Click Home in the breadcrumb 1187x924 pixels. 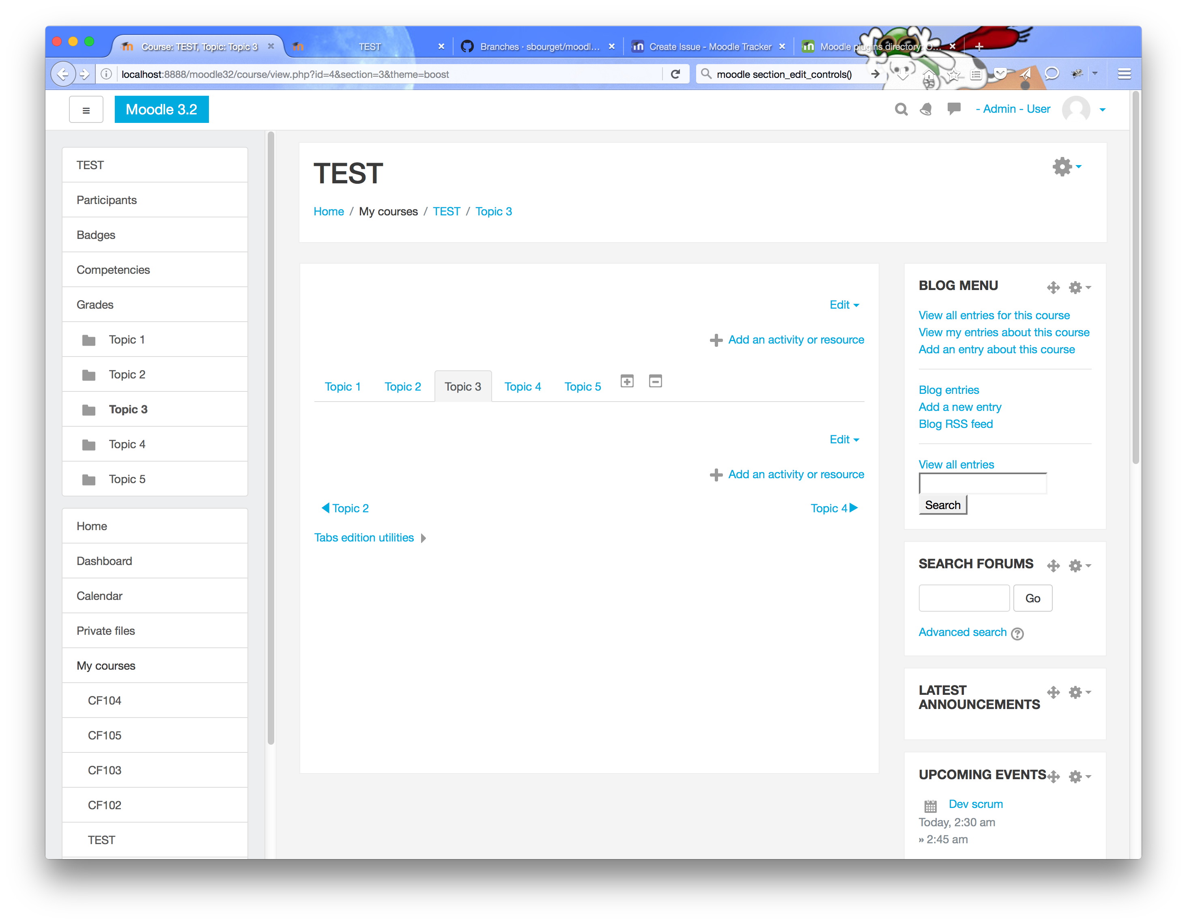click(329, 211)
